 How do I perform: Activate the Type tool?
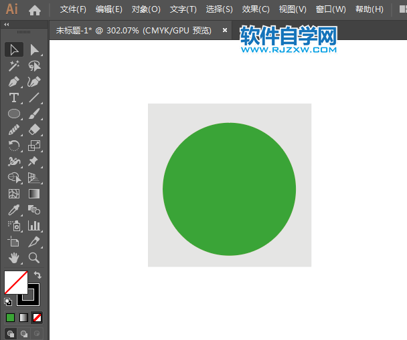click(x=14, y=98)
